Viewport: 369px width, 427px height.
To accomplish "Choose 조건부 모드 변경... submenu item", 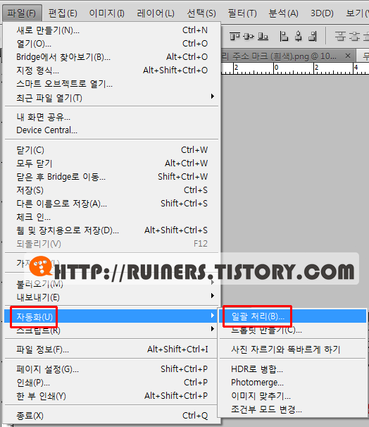I will (x=293, y=409).
